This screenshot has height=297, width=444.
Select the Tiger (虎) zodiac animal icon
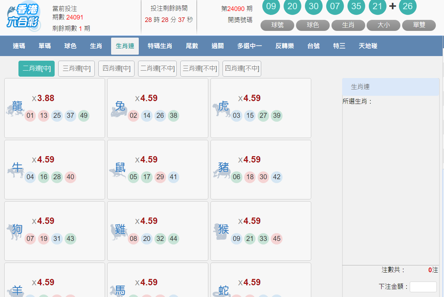(222, 108)
